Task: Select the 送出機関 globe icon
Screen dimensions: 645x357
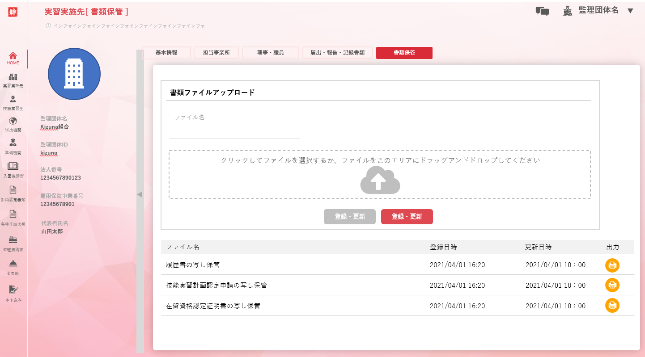Action: [13, 124]
